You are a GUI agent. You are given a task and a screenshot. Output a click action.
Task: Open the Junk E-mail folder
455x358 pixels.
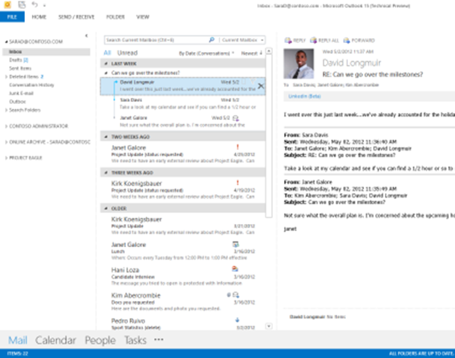21,93
